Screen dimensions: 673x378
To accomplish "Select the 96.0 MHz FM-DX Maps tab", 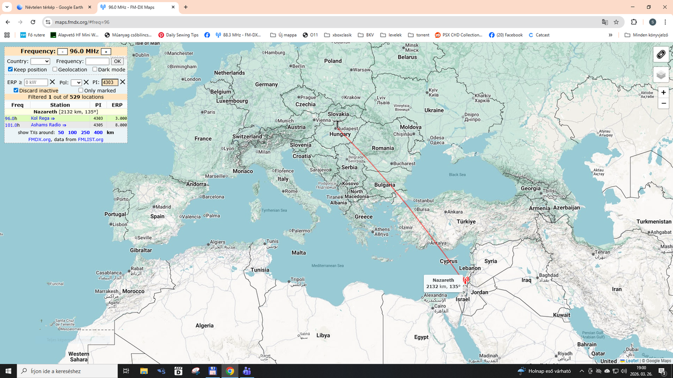I will (x=137, y=7).
